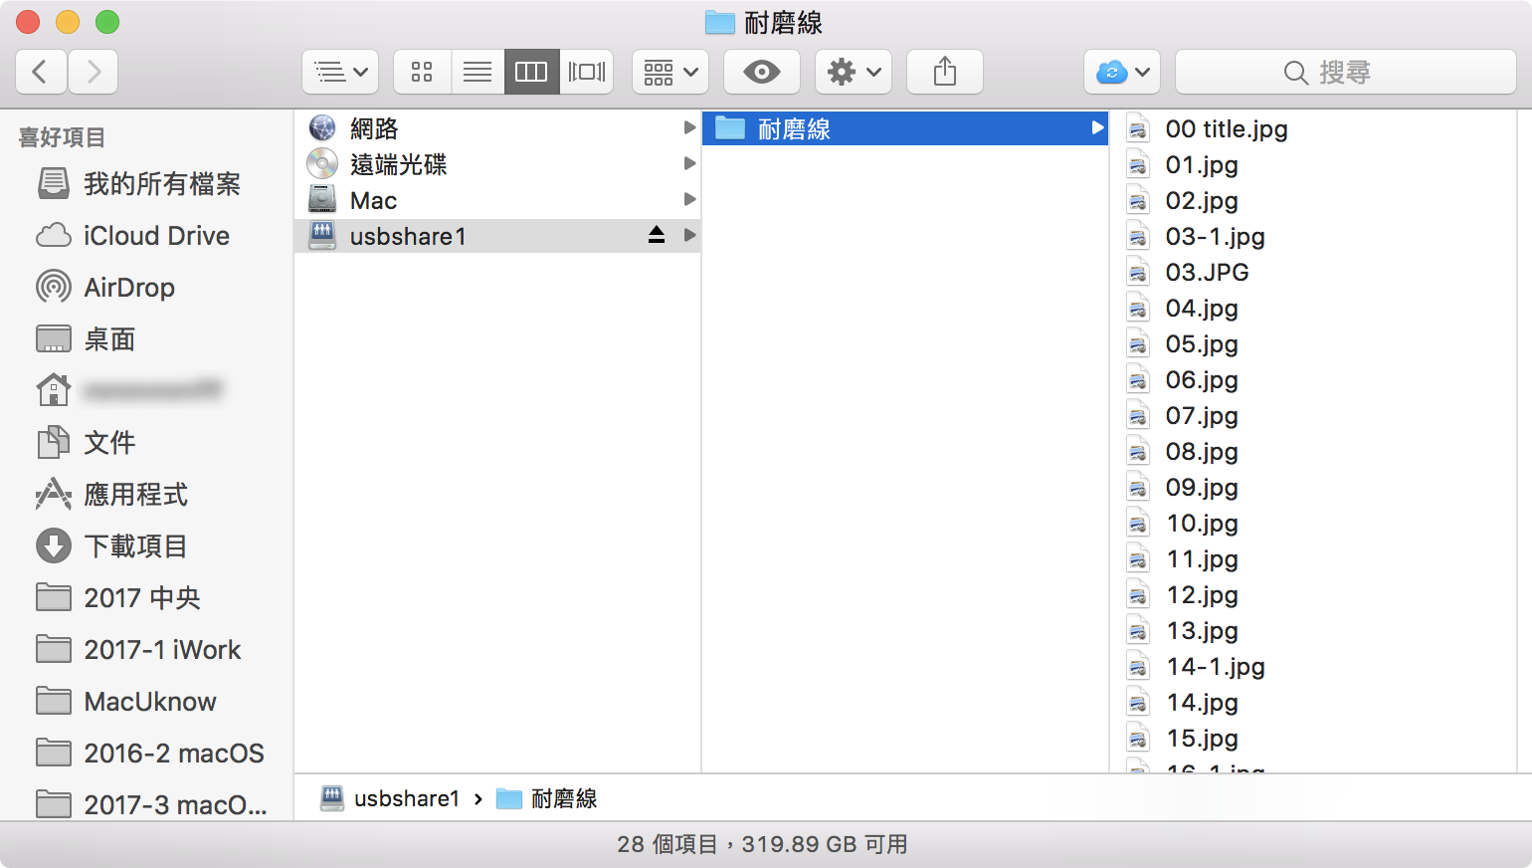Screen dimensions: 1532x868
Task: Switch to icon view
Action: (x=422, y=72)
